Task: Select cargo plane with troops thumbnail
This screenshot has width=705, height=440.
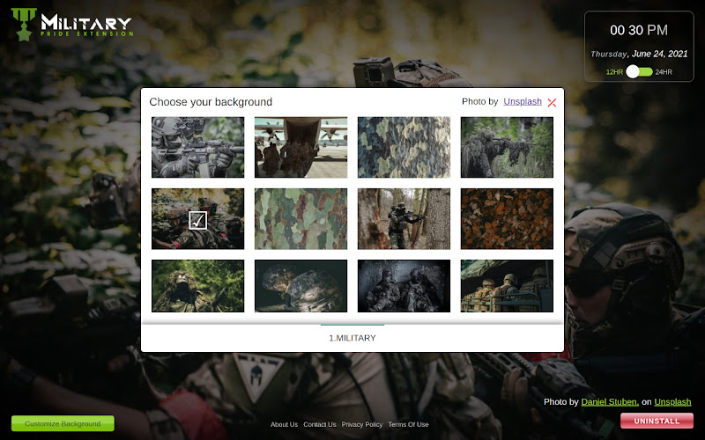Action: [x=301, y=147]
